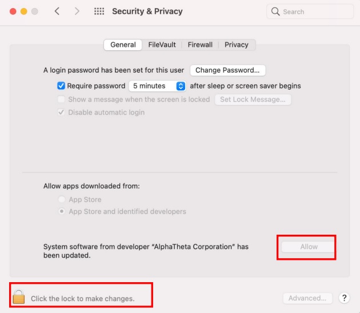The image size is (360, 313).
Task: Toggle the Require password checkbox
Action: (61, 86)
